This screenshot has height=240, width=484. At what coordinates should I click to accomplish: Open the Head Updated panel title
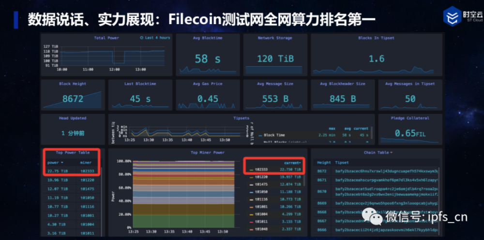click(73, 118)
